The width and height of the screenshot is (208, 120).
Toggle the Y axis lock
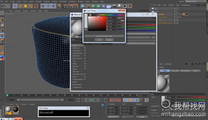(x=48, y=6)
